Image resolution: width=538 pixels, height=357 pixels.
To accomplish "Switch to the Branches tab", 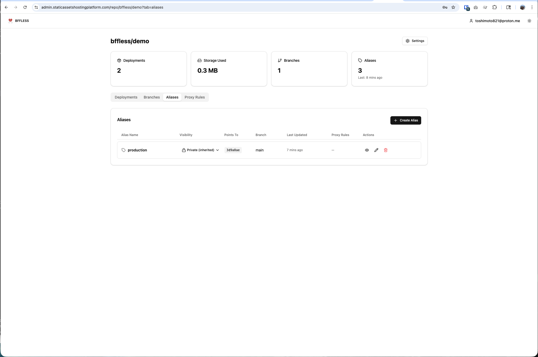I will (x=152, y=97).
